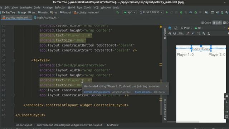Click Attach Debugger to Android Process icon
The image size is (229, 129).
tap(196, 13)
